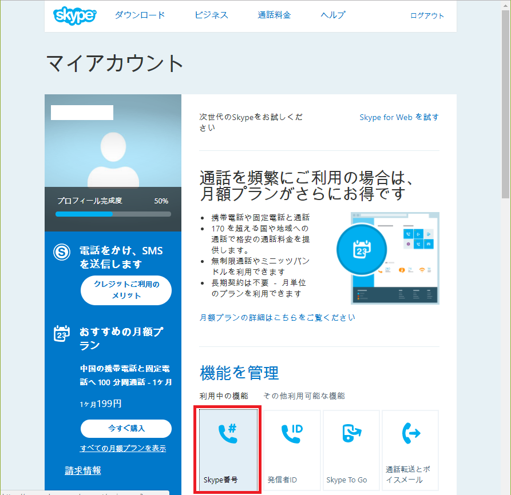Click the 次世代のSkypeをお試しください text

click(251, 122)
